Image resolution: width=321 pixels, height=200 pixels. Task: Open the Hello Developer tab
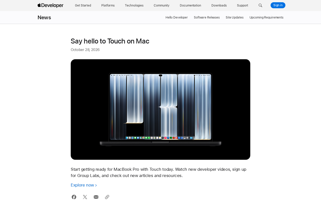coord(177,17)
